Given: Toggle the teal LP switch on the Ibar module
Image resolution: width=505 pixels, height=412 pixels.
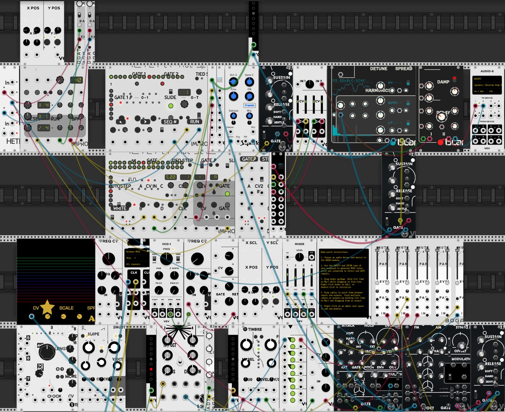Looking at the screenshot, I should coord(408,123).
